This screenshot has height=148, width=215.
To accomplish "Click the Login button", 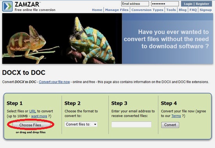I will (188, 4).
